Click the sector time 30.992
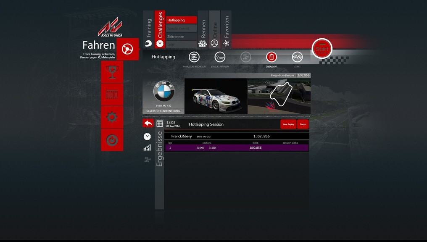Image resolution: width=427 pixels, height=242 pixels. click(200, 148)
